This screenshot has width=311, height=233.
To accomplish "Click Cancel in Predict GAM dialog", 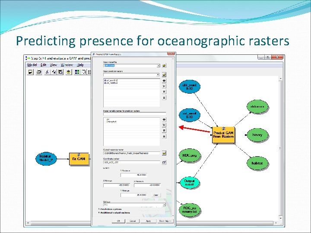I will coord(133,221).
